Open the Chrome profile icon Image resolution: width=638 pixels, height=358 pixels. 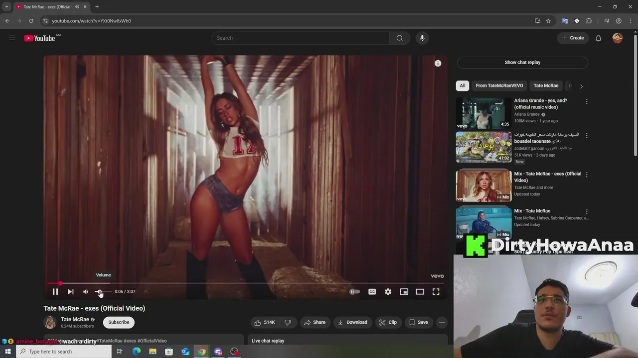tap(619, 21)
